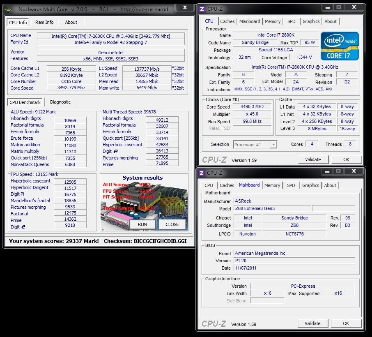Open SPD tab in lower CPU-Z window
Viewport: 372px width, 337px height.
(x=291, y=185)
